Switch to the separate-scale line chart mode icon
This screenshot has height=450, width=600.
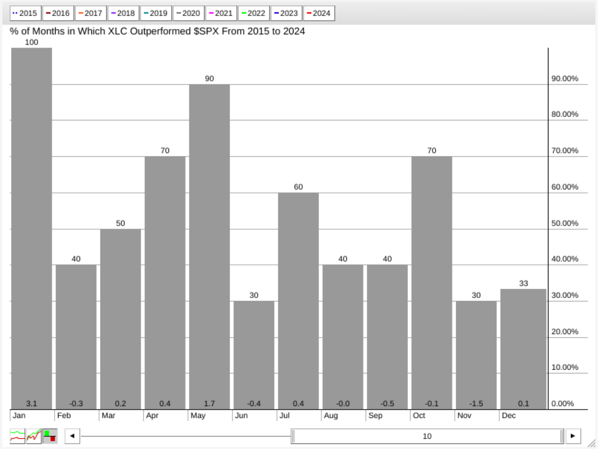17,438
